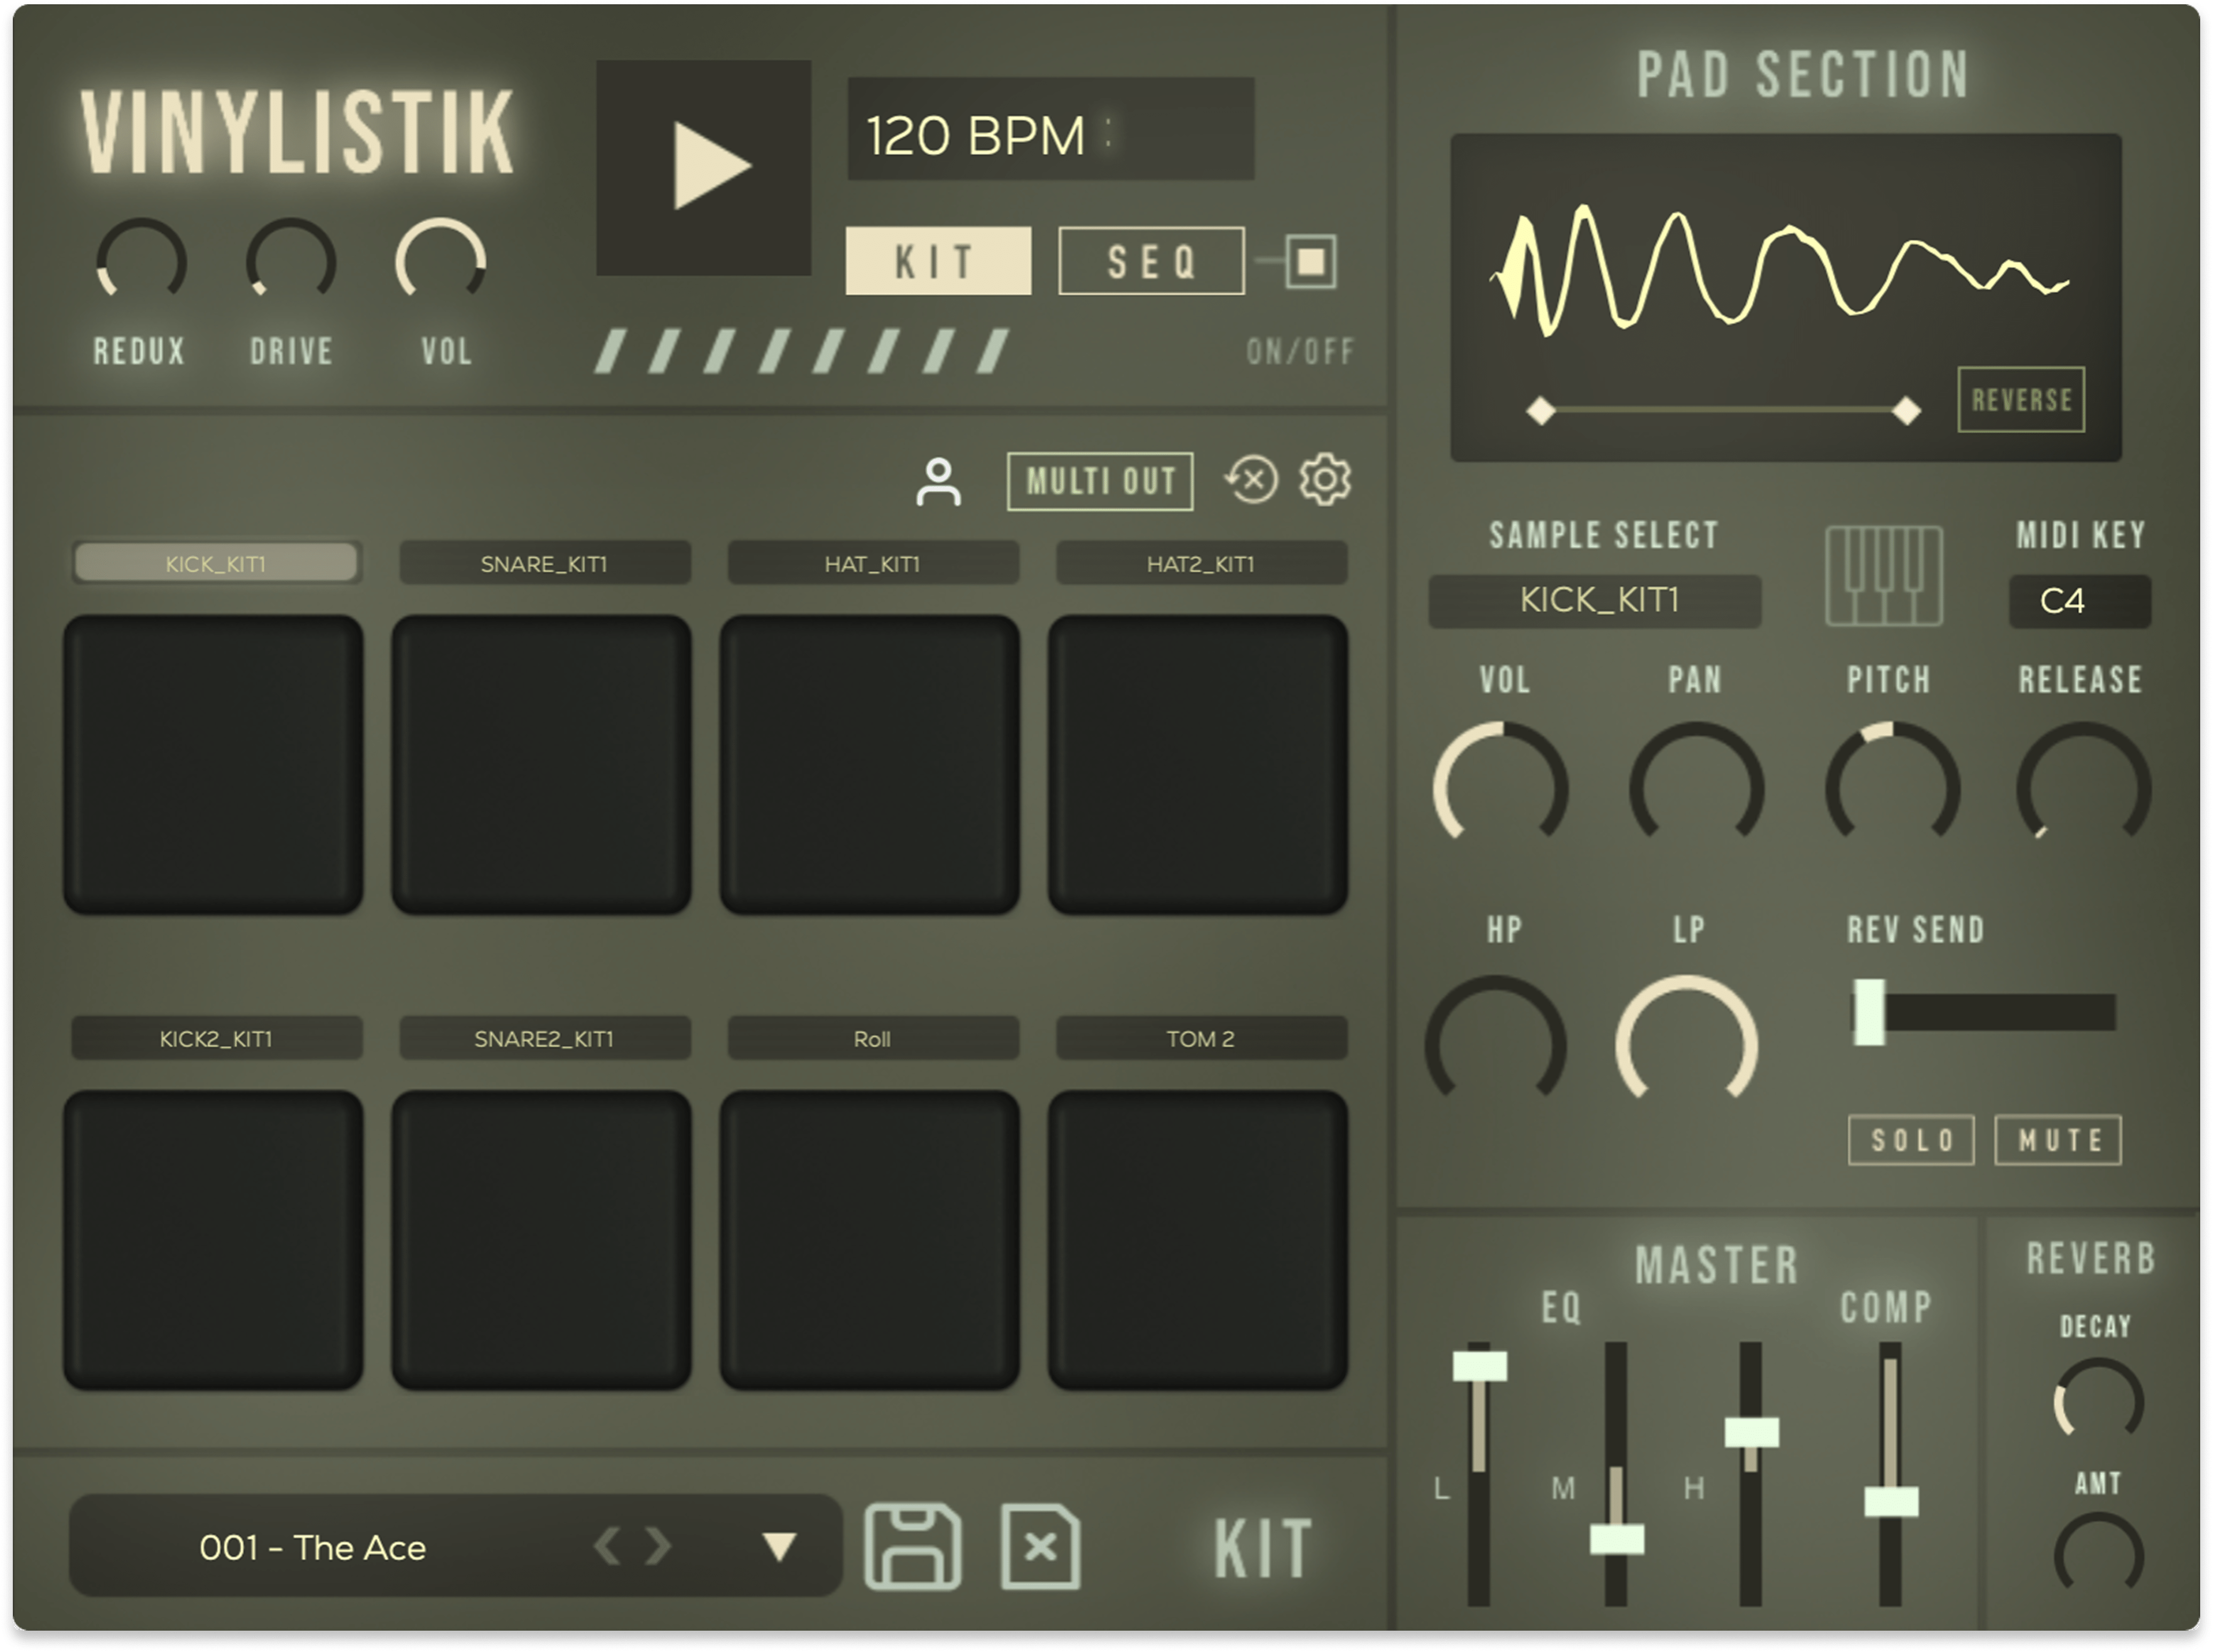Image resolution: width=2213 pixels, height=1652 pixels.
Task: Open settings with the gear icon
Action: (1325, 480)
